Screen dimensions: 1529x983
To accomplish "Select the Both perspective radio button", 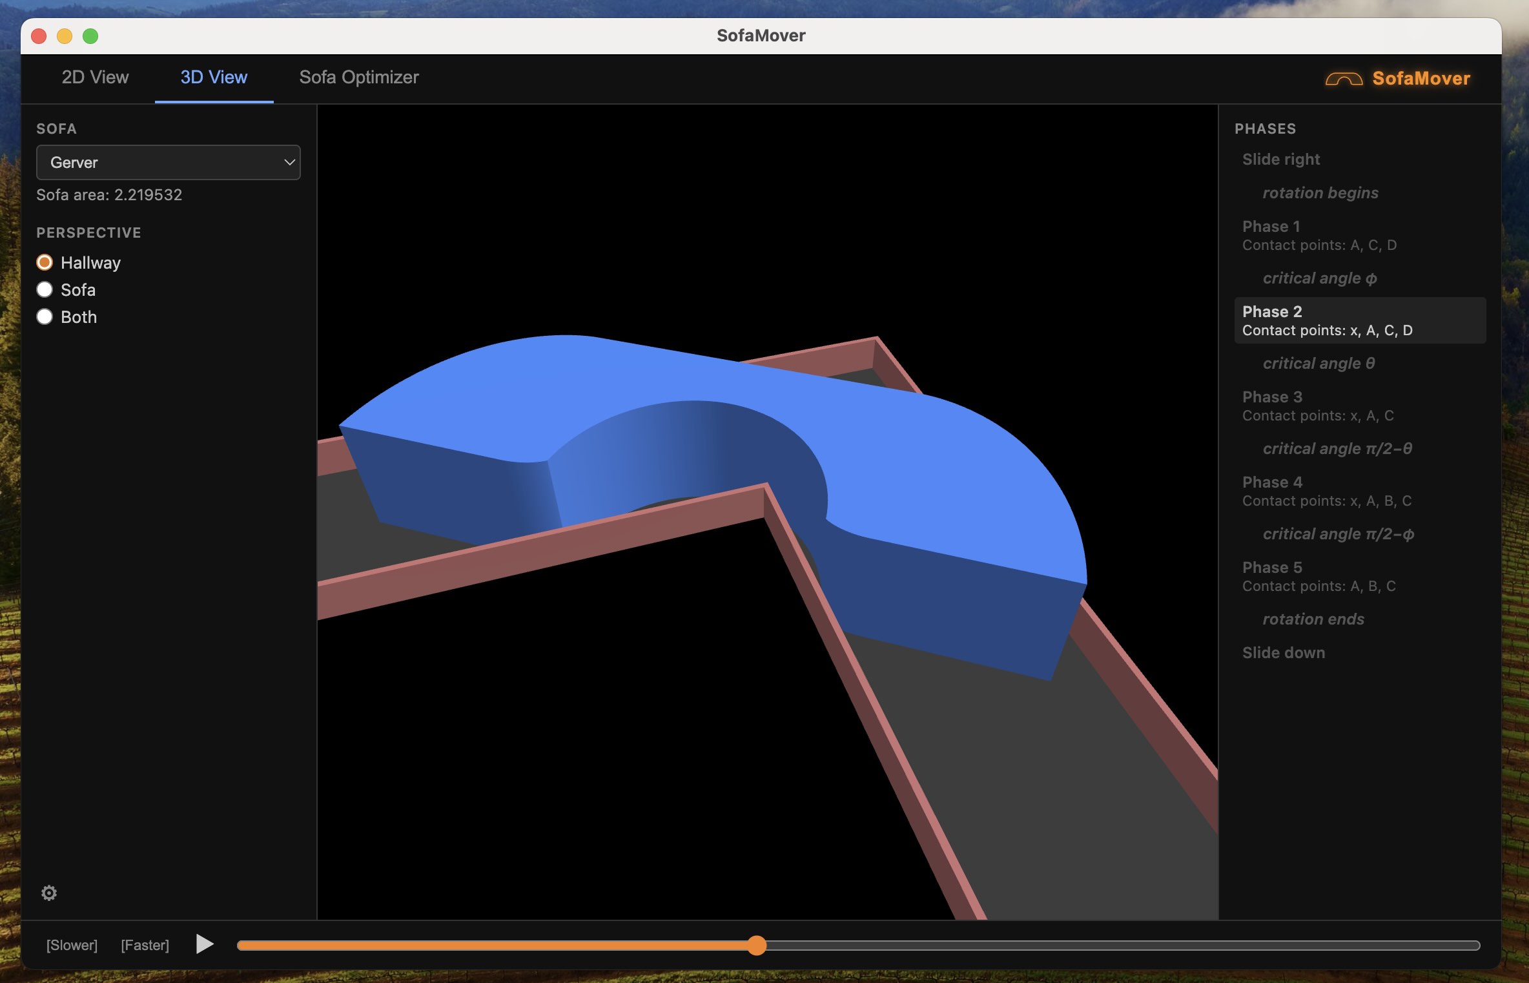I will [45, 316].
